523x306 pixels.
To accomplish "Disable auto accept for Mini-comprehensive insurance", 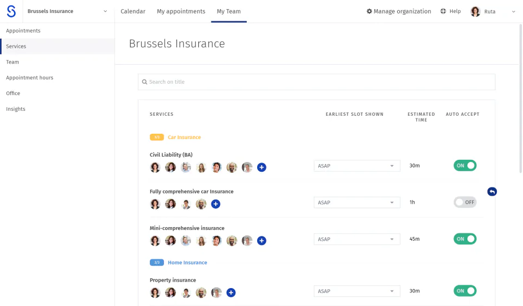I will tap(465, 239).
